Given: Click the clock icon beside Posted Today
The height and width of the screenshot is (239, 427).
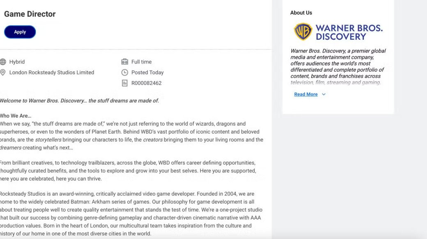Looking at the screenshot, I should [x=124, y=72].
